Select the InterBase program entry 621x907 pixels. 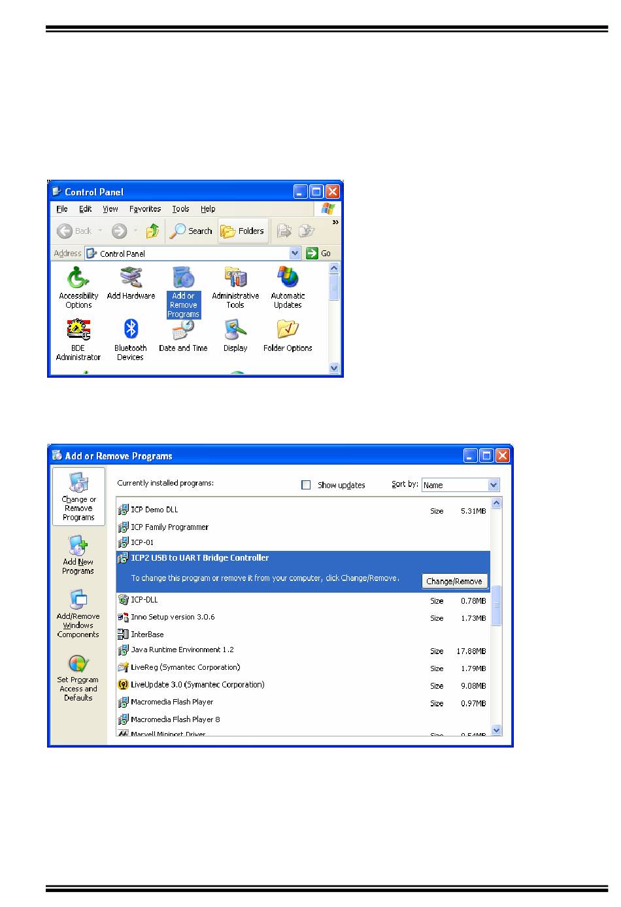(303, 634)
